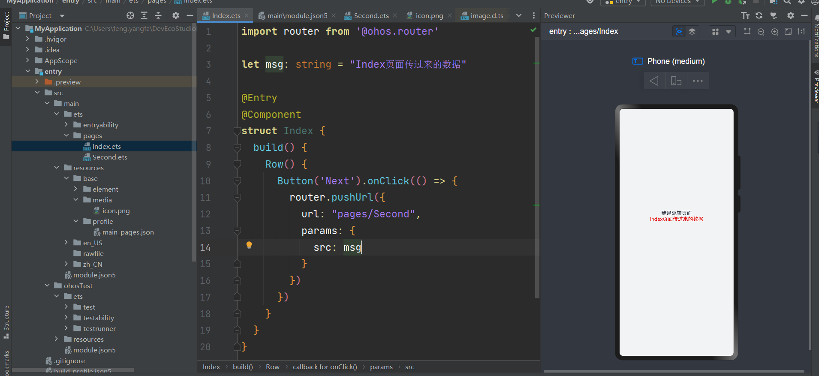The width and height of the screenshot is (819, 376).
Task: Click the Expand All icon in Project toolbar
Action: pyautogui.click(x=145, y=15)
